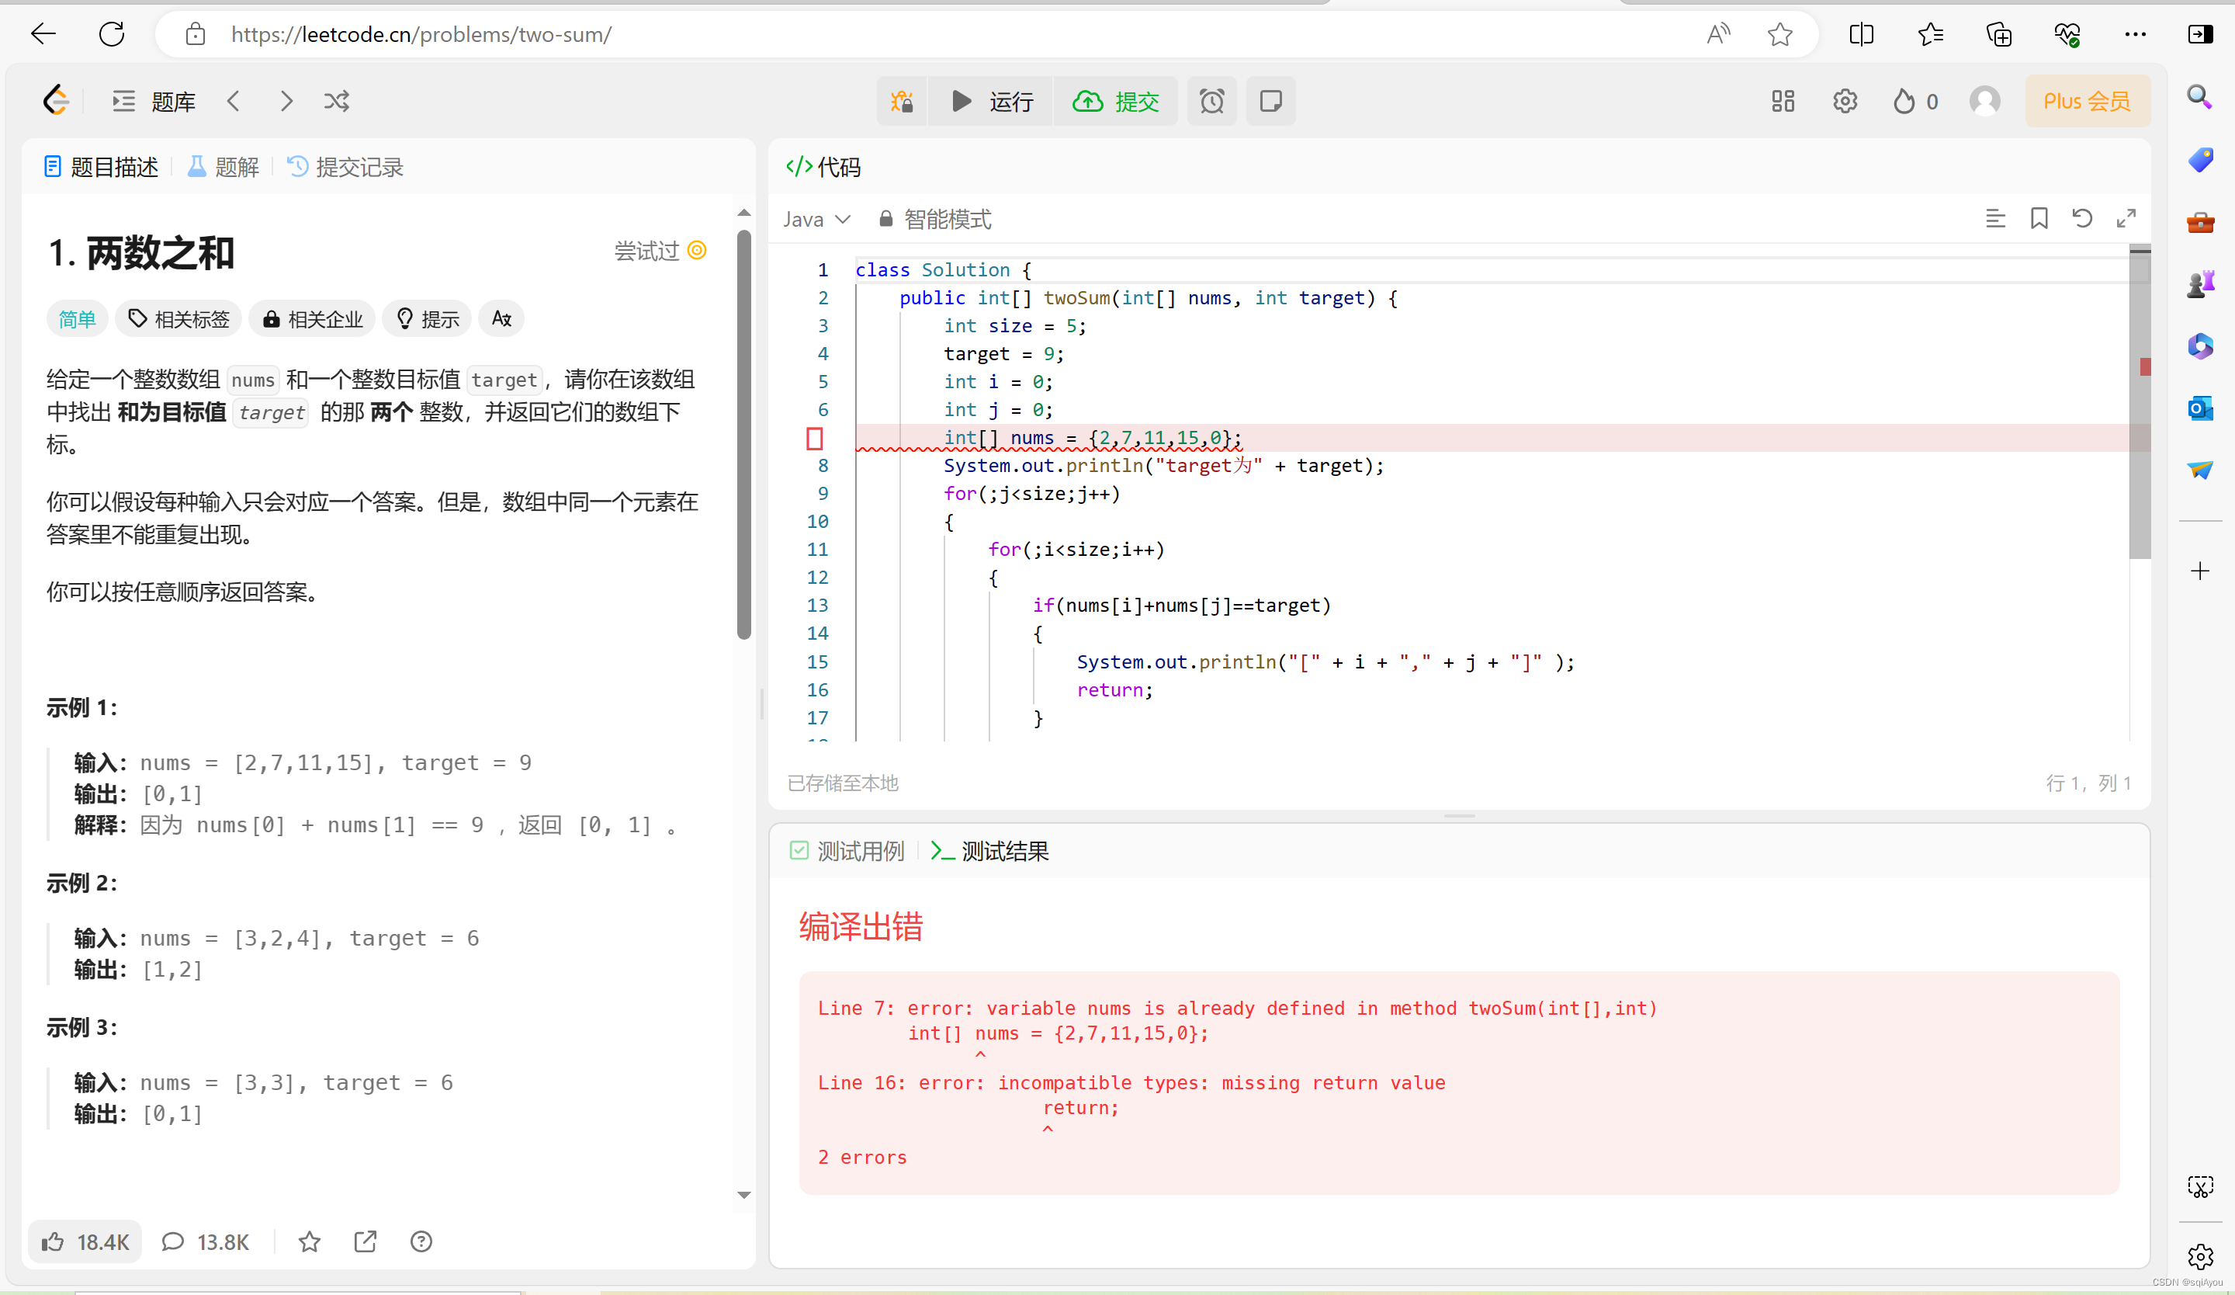The image size is (2235, 1295).
Task: Click the bookmark icon in code editor
Action: (x=2039, y=218)
